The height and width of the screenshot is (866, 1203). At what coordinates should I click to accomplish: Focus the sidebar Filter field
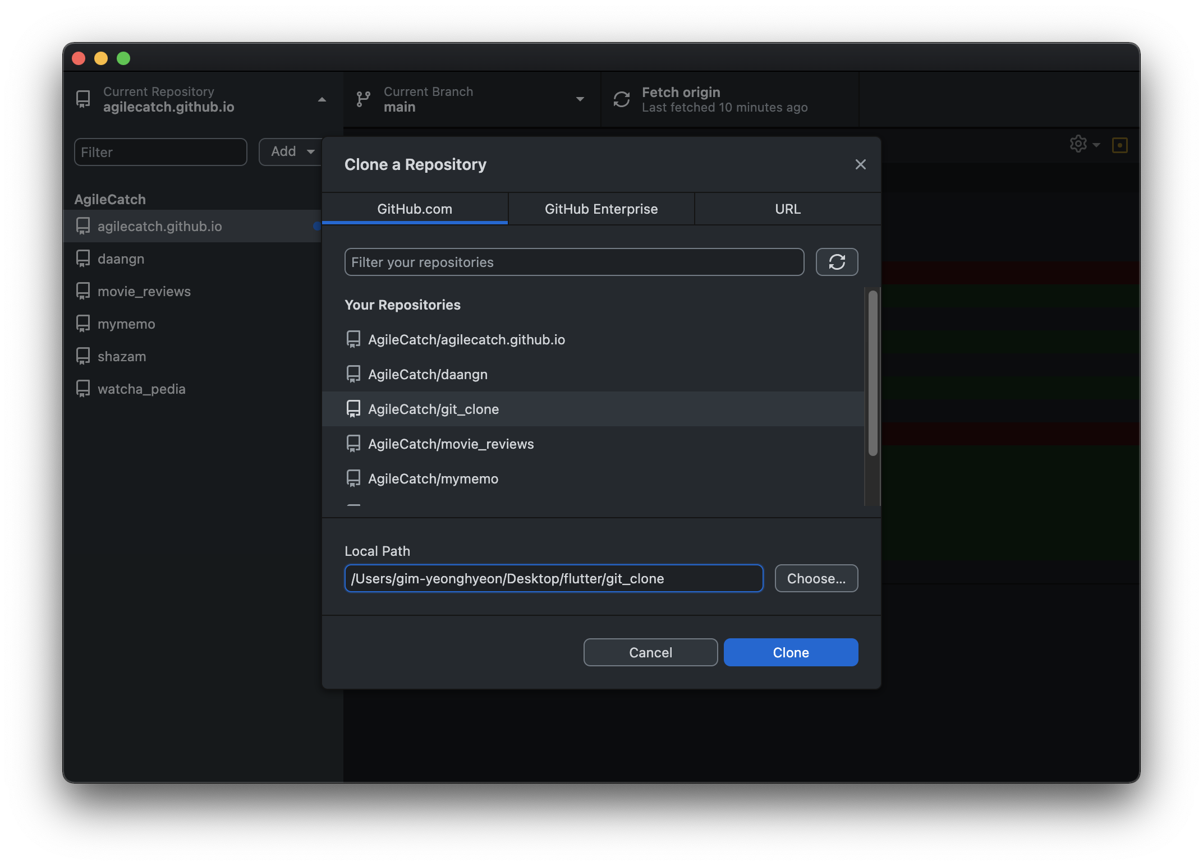pyautogui.click(x=160, y=152)
